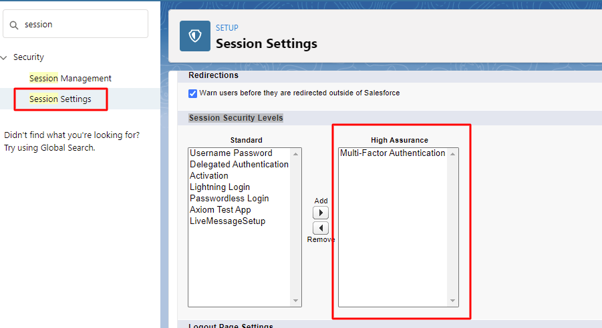
Task: Click High Assurance list scroll down arrow
Action: 452,301
